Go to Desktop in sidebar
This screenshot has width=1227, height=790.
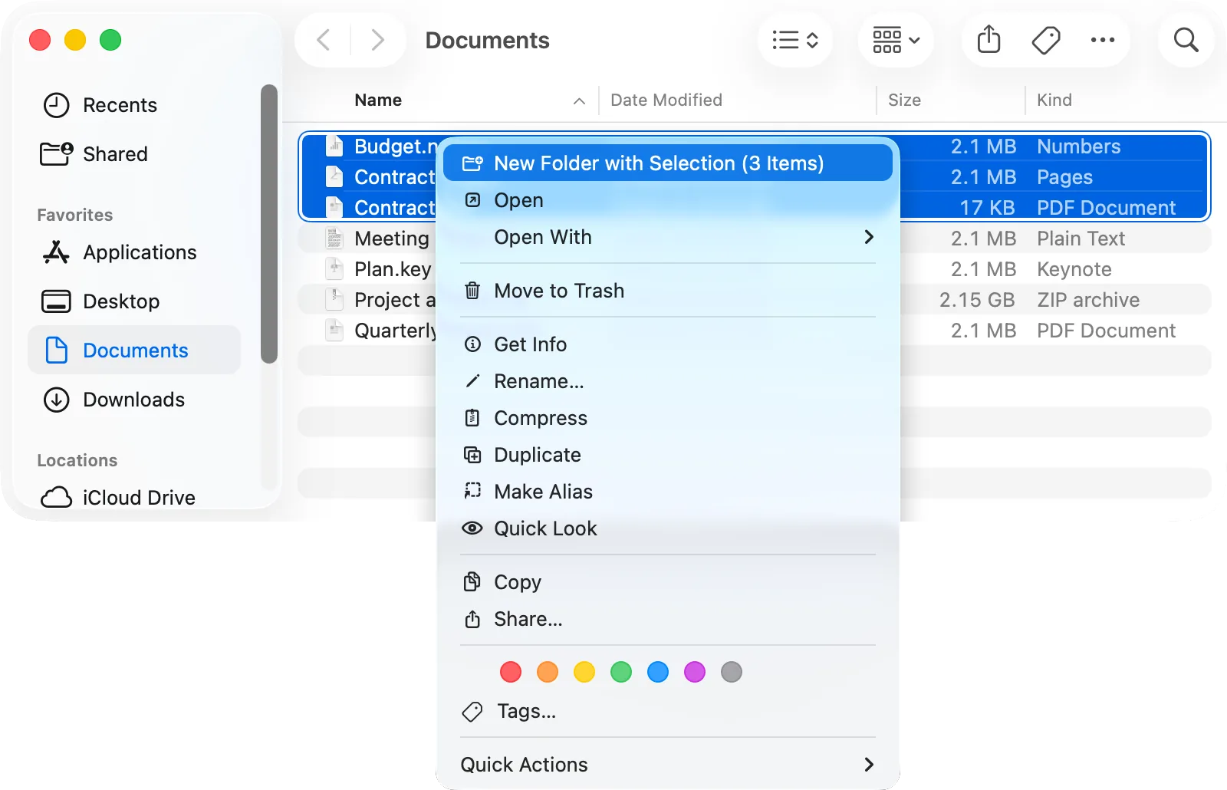(x=135, y=301)
